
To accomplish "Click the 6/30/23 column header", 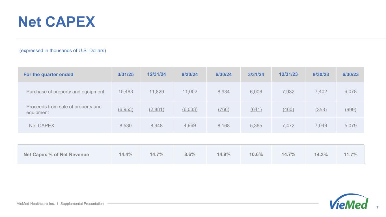I will click(350, 75).
